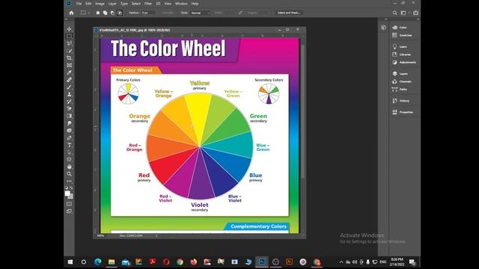This screenshot has height=269, width=479.
Task: Select the Zoom tool
Action: click(x=70, y=174)
